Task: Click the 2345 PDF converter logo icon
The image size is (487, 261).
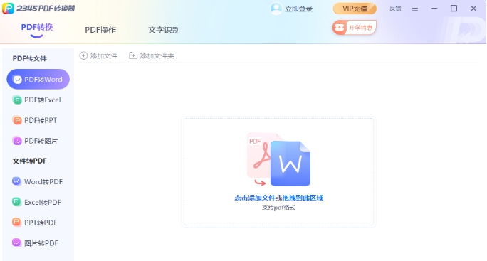Action: pyautogui.click(x=8, y=8)
